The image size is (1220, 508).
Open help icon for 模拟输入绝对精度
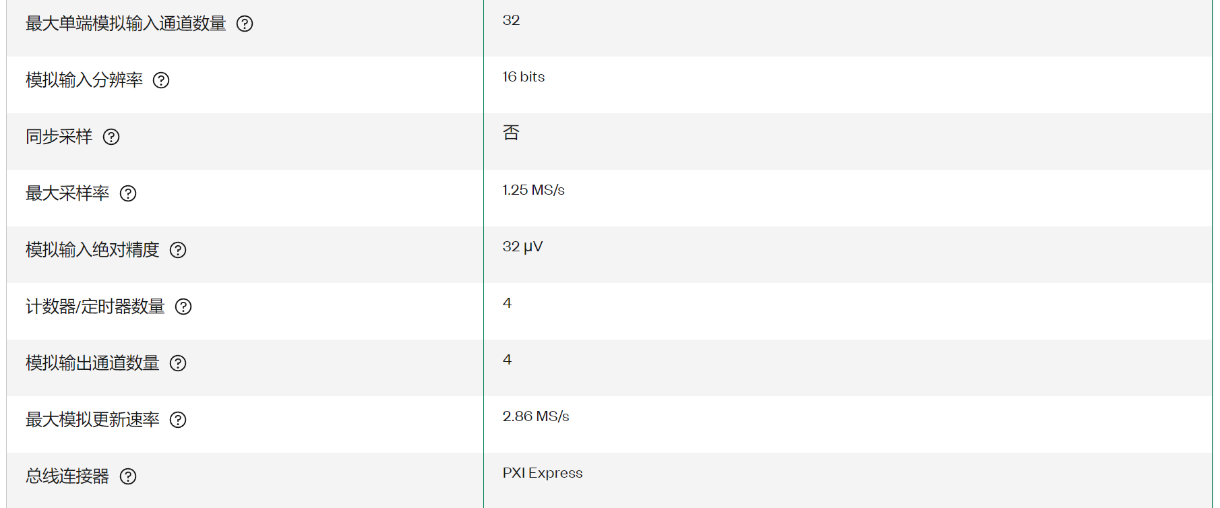coord(178,250)
